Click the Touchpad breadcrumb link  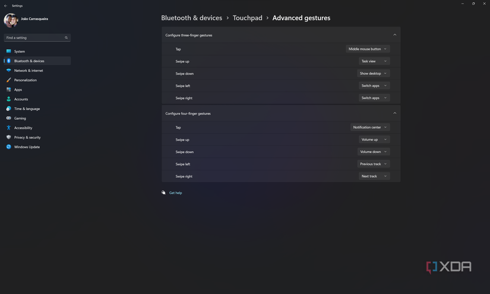(246, 18)
